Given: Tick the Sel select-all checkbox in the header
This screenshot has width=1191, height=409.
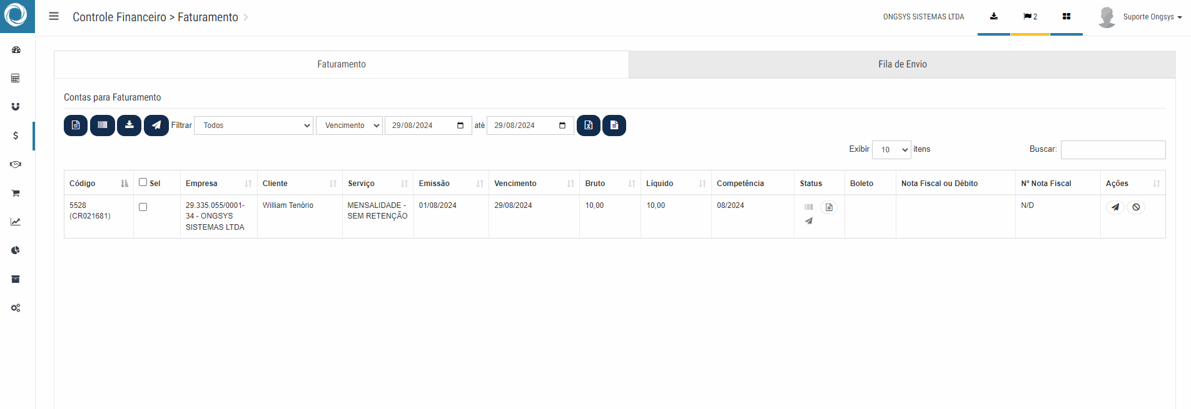Looking at the screenshot, I should coord(143,182).
